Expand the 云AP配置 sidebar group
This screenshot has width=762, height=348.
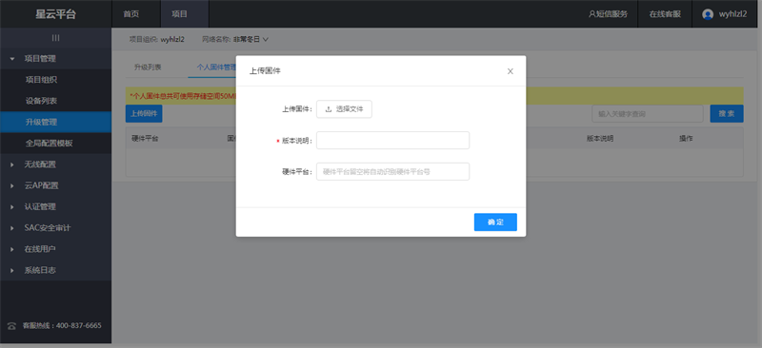(x=56, y=185)
